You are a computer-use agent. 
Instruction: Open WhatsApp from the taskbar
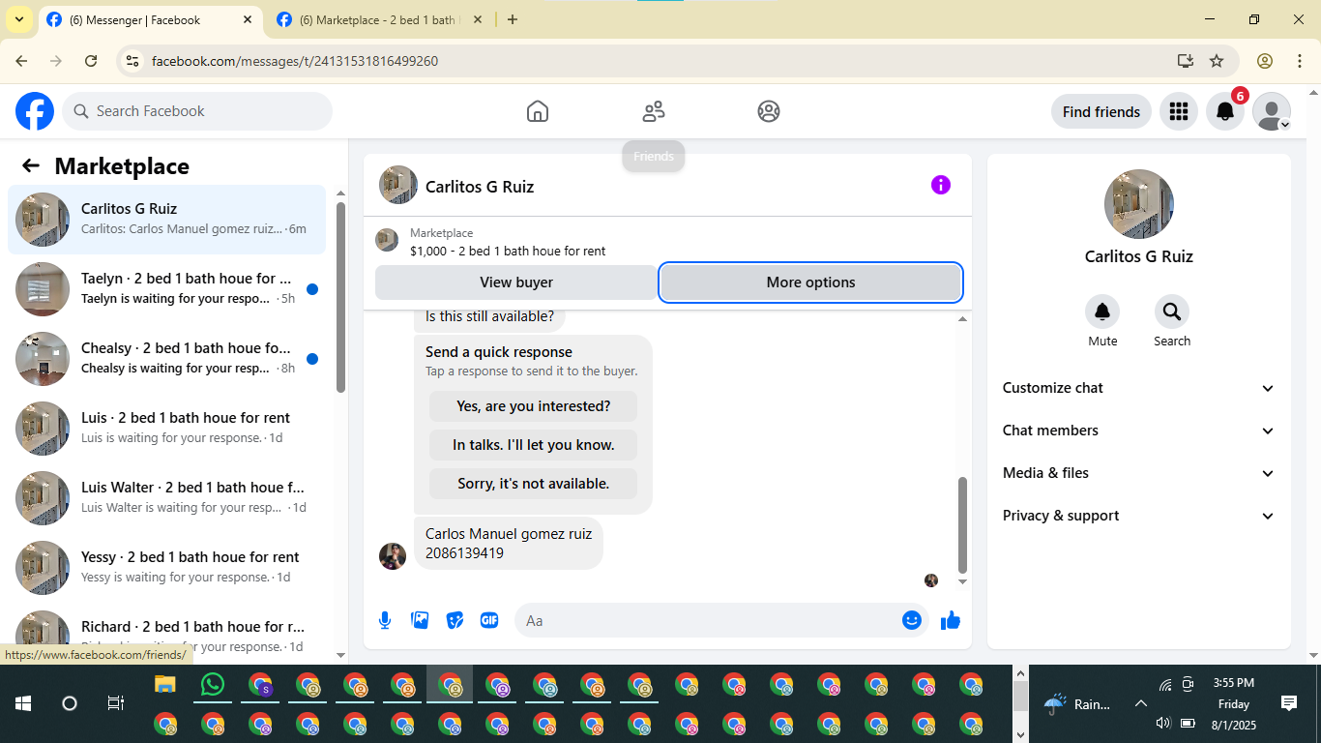(x=213, y=685)
